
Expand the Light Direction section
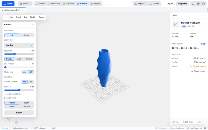13,94
